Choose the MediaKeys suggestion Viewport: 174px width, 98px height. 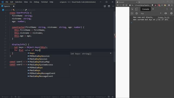pyautogui.click(x=48, y=71)
